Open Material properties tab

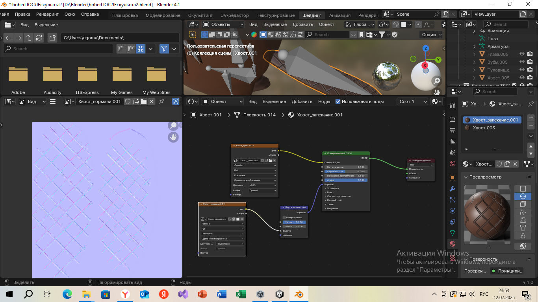(453, 244)
